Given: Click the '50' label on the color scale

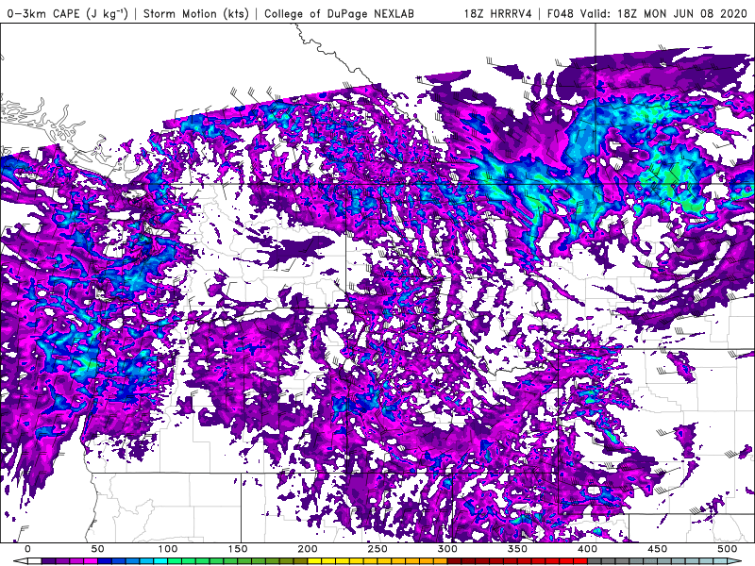Looking at the screenshot, I should click(x=98, y=549).
